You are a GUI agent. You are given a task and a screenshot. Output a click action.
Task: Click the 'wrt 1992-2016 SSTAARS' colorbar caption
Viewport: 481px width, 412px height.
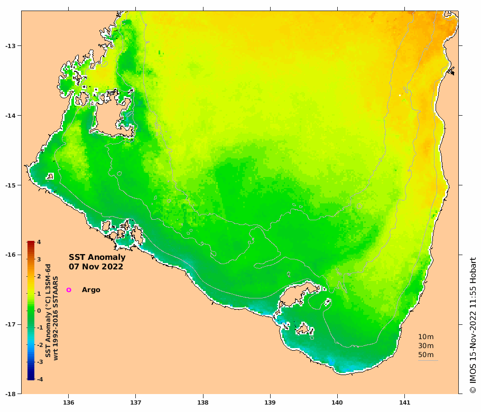point(55,318)
